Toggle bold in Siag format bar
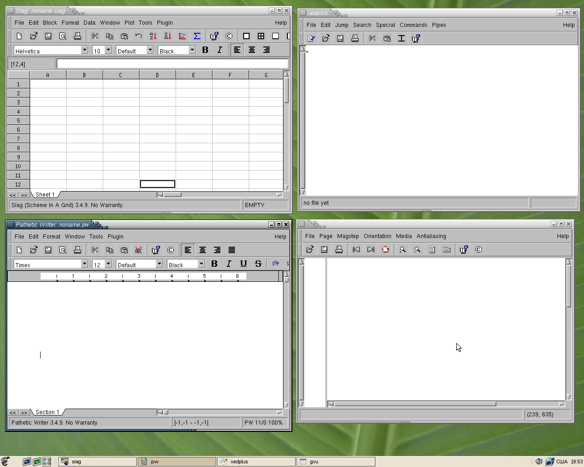 tap(205, 50)
